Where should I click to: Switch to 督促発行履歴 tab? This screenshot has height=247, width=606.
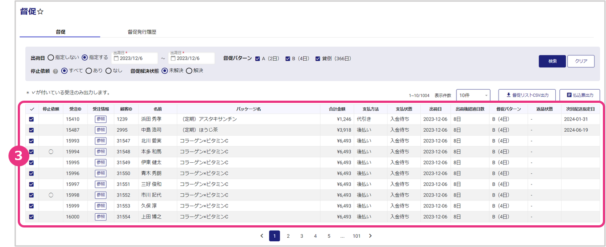point(142,32)
